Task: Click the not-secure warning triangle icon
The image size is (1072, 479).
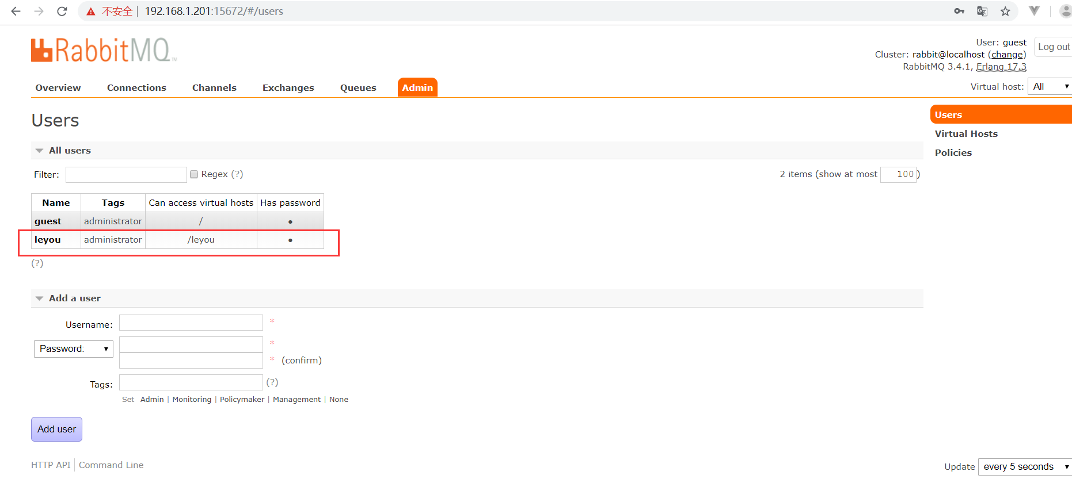Action: pyautogui.click(x=91, y=12)
